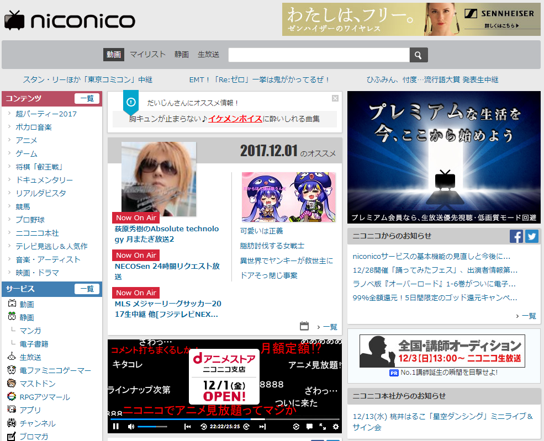Open 映画・ドラマ content link
This screenshot has height=441, width=544.
(x=38, y=273)
